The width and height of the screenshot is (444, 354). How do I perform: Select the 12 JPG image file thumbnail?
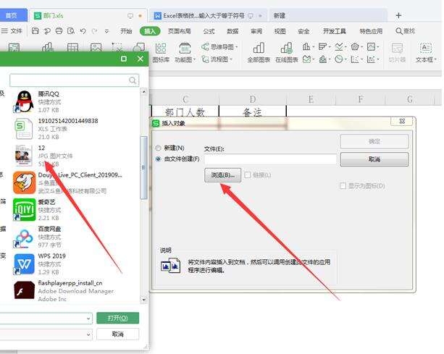pos(23,156)
